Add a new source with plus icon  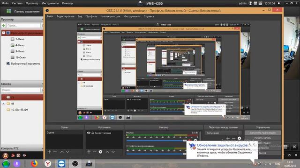click(x=89, y=152)
